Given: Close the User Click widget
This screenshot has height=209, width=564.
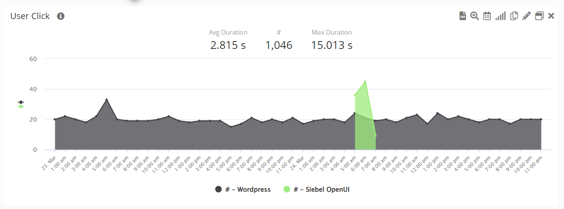Looking at the screenshot, I should (x=551, y=16).
